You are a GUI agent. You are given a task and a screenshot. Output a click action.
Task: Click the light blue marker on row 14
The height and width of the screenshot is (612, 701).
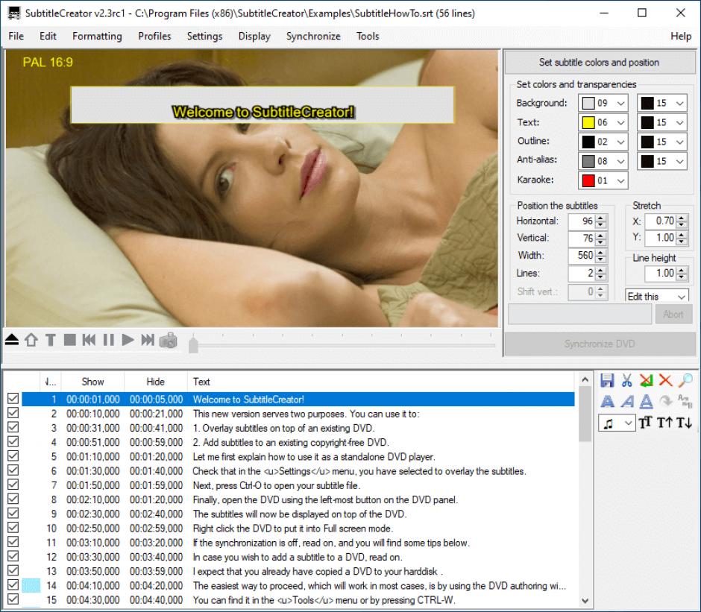(31, 585)
